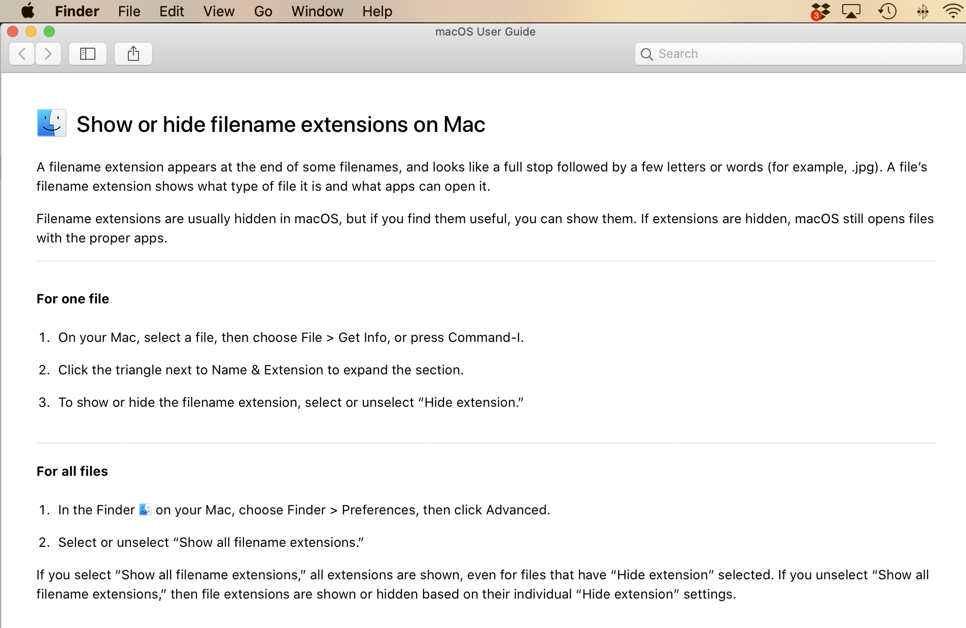Click the large Finder icon beside the title
966x628 pixels.
(51, 123)
